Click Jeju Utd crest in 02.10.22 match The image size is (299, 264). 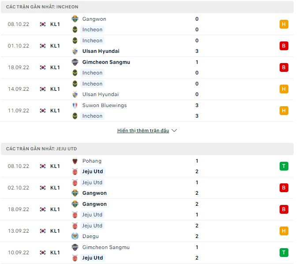[75, 182]
